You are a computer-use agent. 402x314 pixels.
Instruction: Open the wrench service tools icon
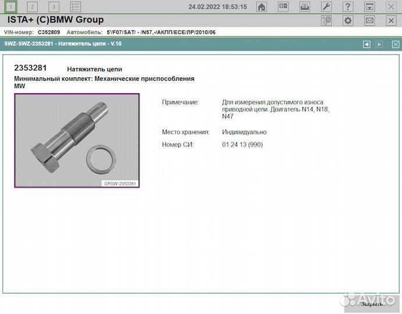click(326, 6)
